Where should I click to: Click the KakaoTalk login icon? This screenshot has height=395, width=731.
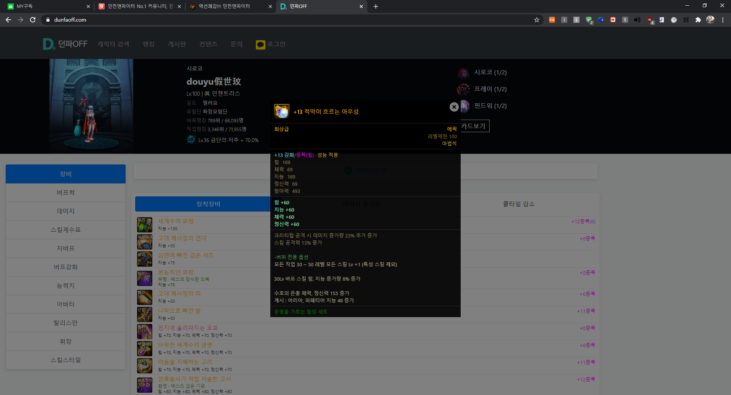point(260,45)
